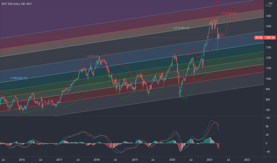Click the 1200 price axis value
The height and width of the screenshot is (163, 277).
pyautogui.click(x=268, y=58)
